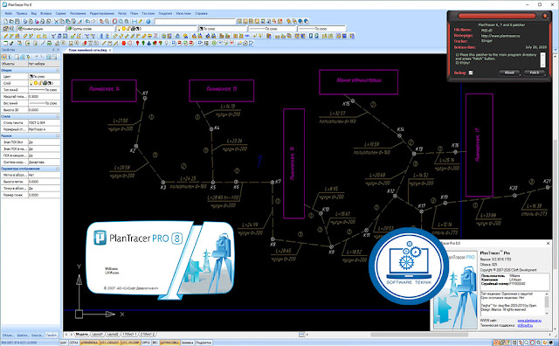
Task: Pin the Properties panel with pushpin icon
Action: [x=53, y=50]
